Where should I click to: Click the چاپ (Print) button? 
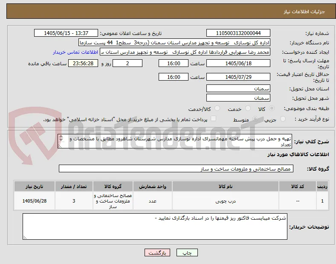click(187, 252)
